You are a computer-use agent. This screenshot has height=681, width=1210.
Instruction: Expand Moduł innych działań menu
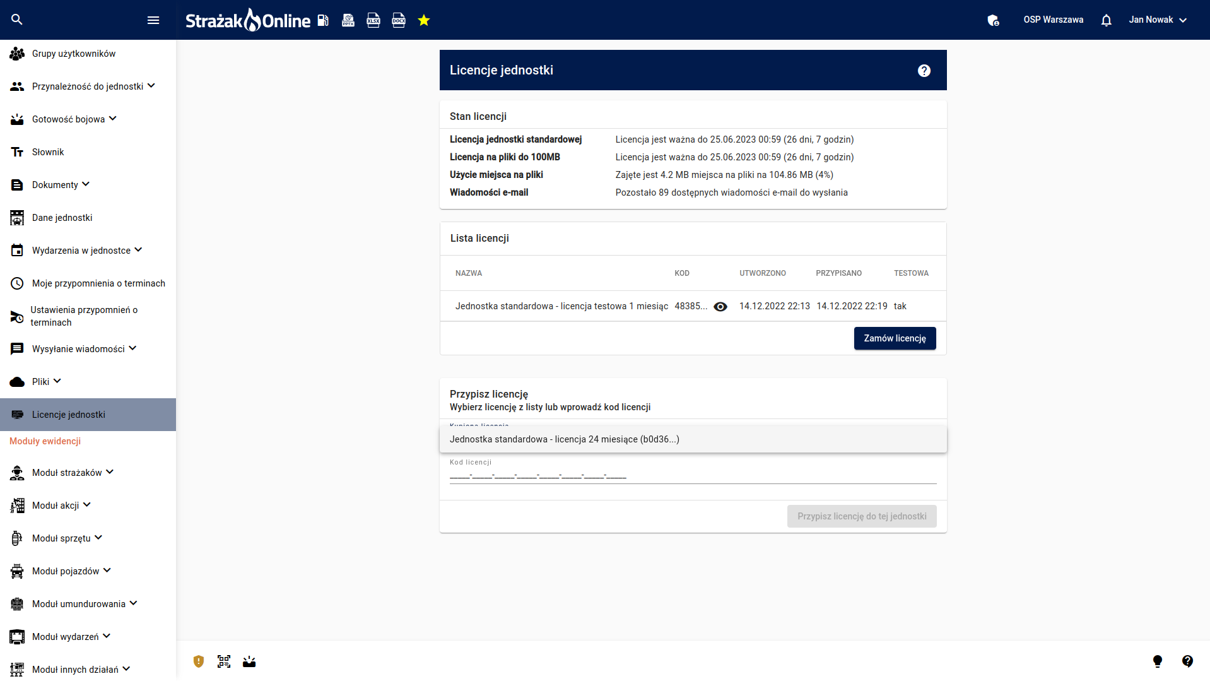click(x=126, y=669)
